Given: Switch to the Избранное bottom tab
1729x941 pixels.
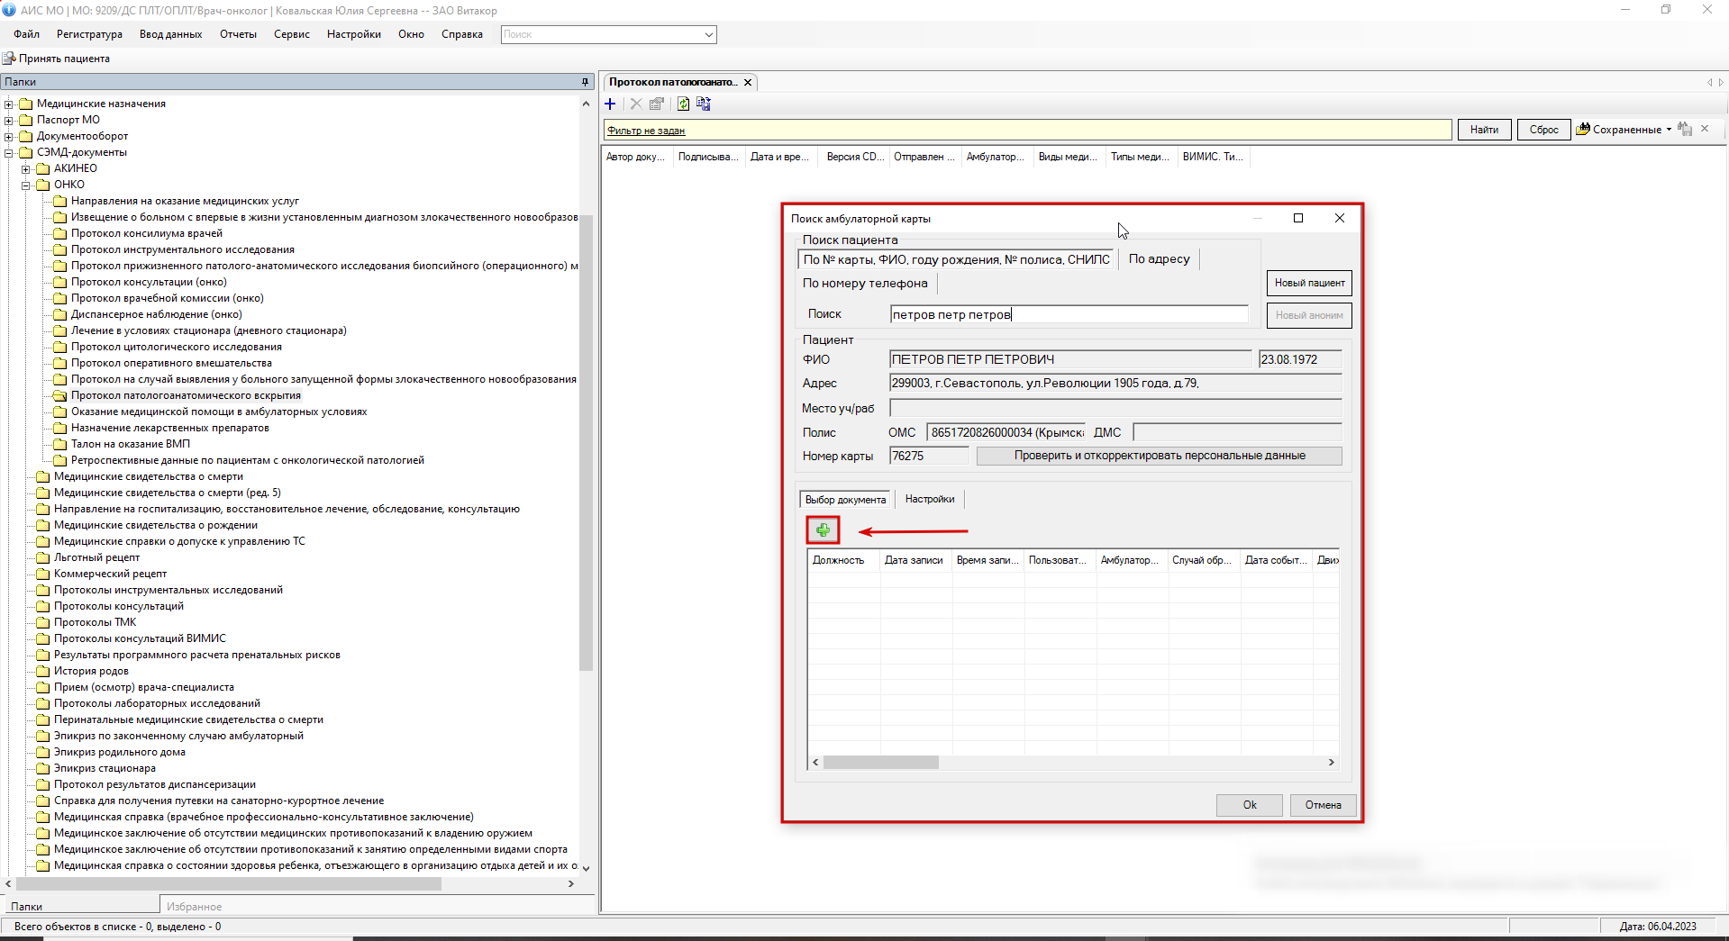Looking at the screenshot, I should point(194,907).
